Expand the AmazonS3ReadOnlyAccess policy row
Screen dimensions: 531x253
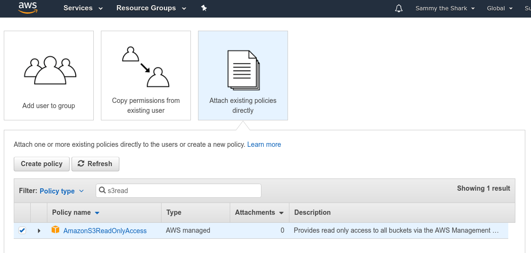click(39, 231)
